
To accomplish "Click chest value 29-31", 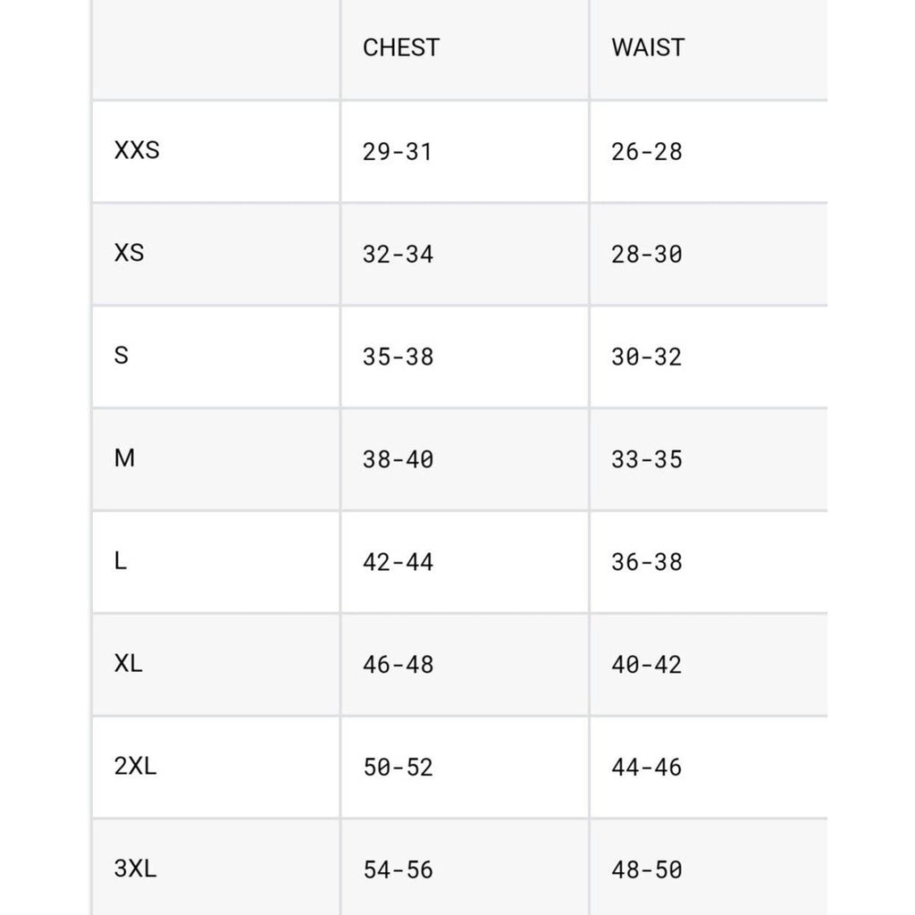I will (398, 152).
